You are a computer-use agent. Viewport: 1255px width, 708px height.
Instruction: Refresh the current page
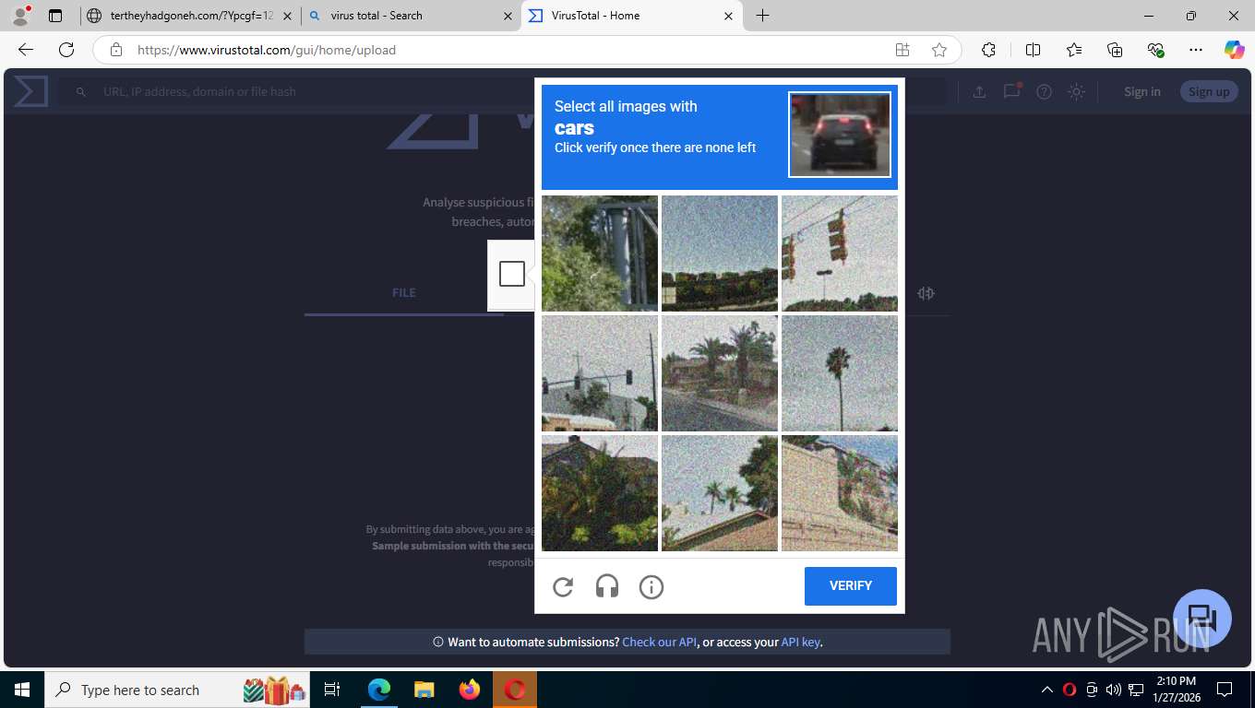coord(66,50)
